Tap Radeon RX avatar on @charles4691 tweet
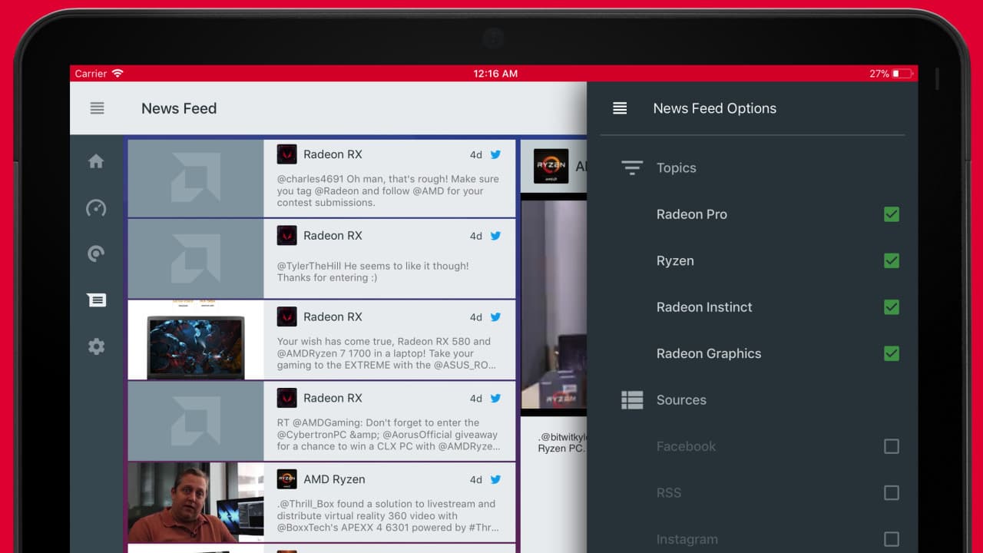 click(x=287, y=154)
